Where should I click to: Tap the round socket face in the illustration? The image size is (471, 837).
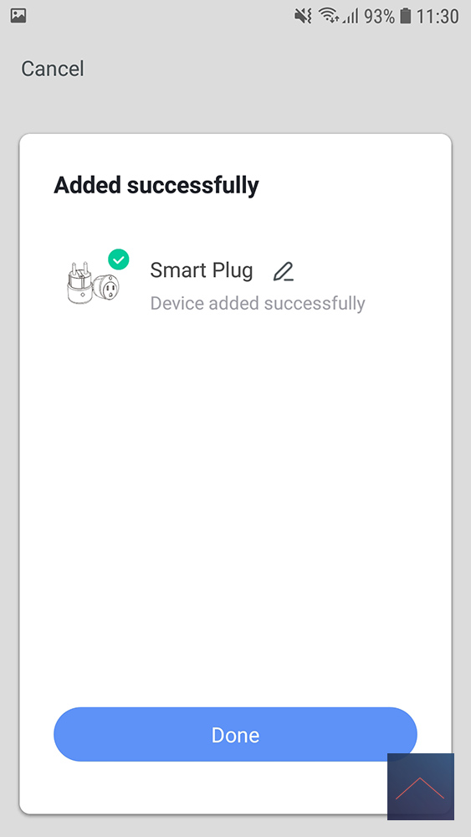point(108,289)
